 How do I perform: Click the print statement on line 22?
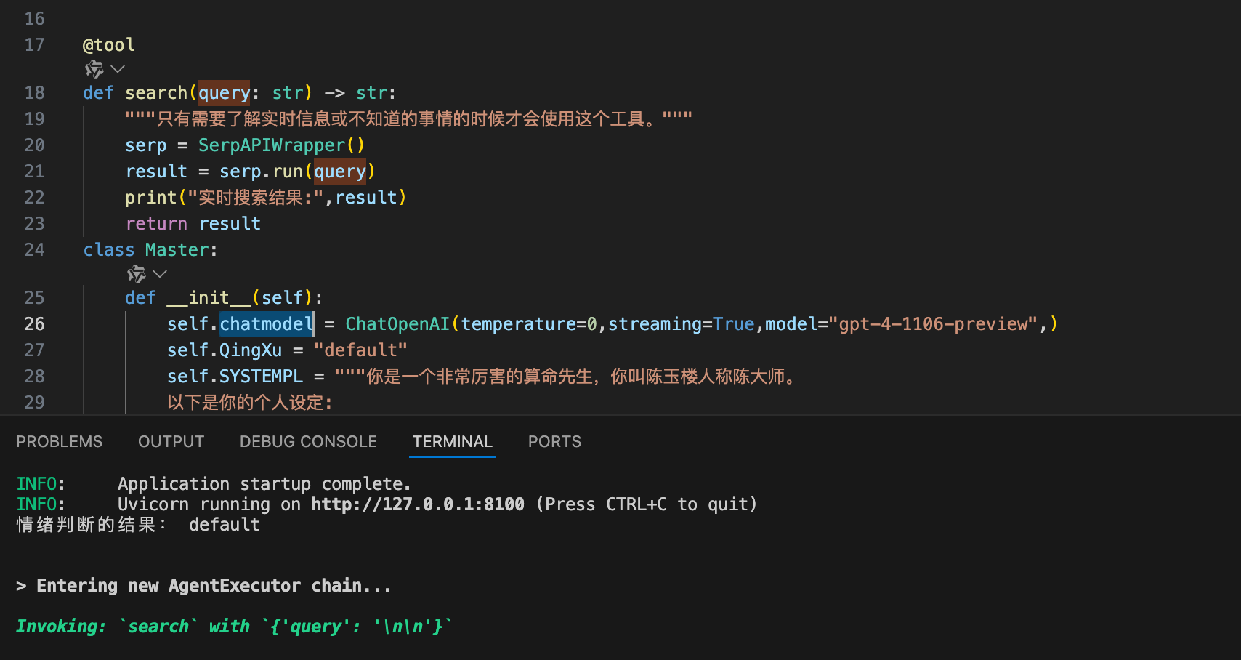coord(266,198)
